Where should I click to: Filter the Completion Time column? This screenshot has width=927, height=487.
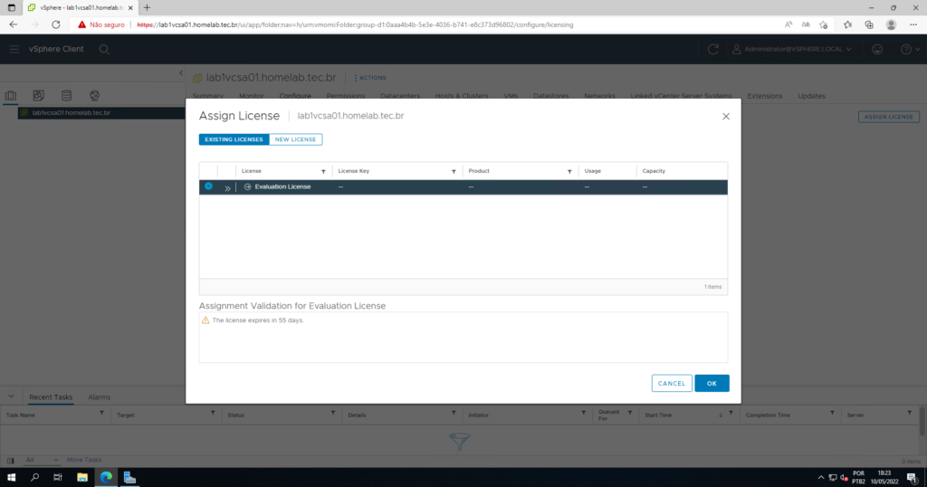point(832,413)
